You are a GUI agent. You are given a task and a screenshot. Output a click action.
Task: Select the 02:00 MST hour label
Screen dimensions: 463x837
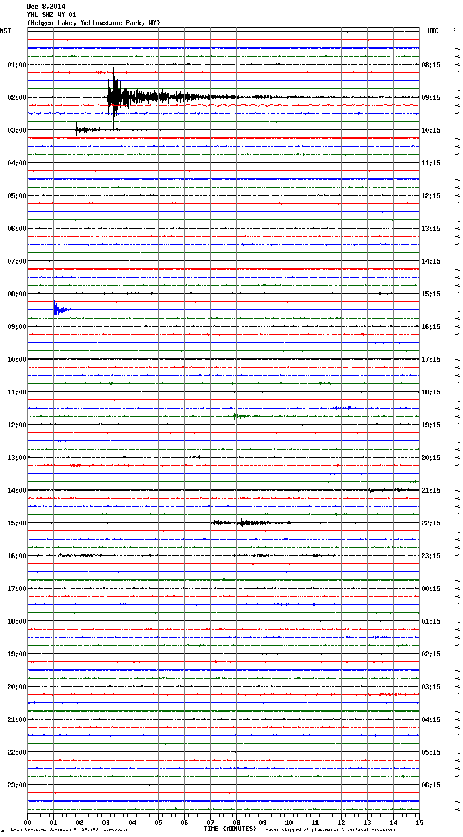point(16,98)
